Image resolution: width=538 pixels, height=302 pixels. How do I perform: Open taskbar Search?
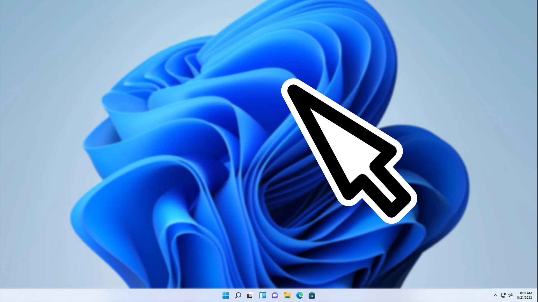click(x=238, y=295)
